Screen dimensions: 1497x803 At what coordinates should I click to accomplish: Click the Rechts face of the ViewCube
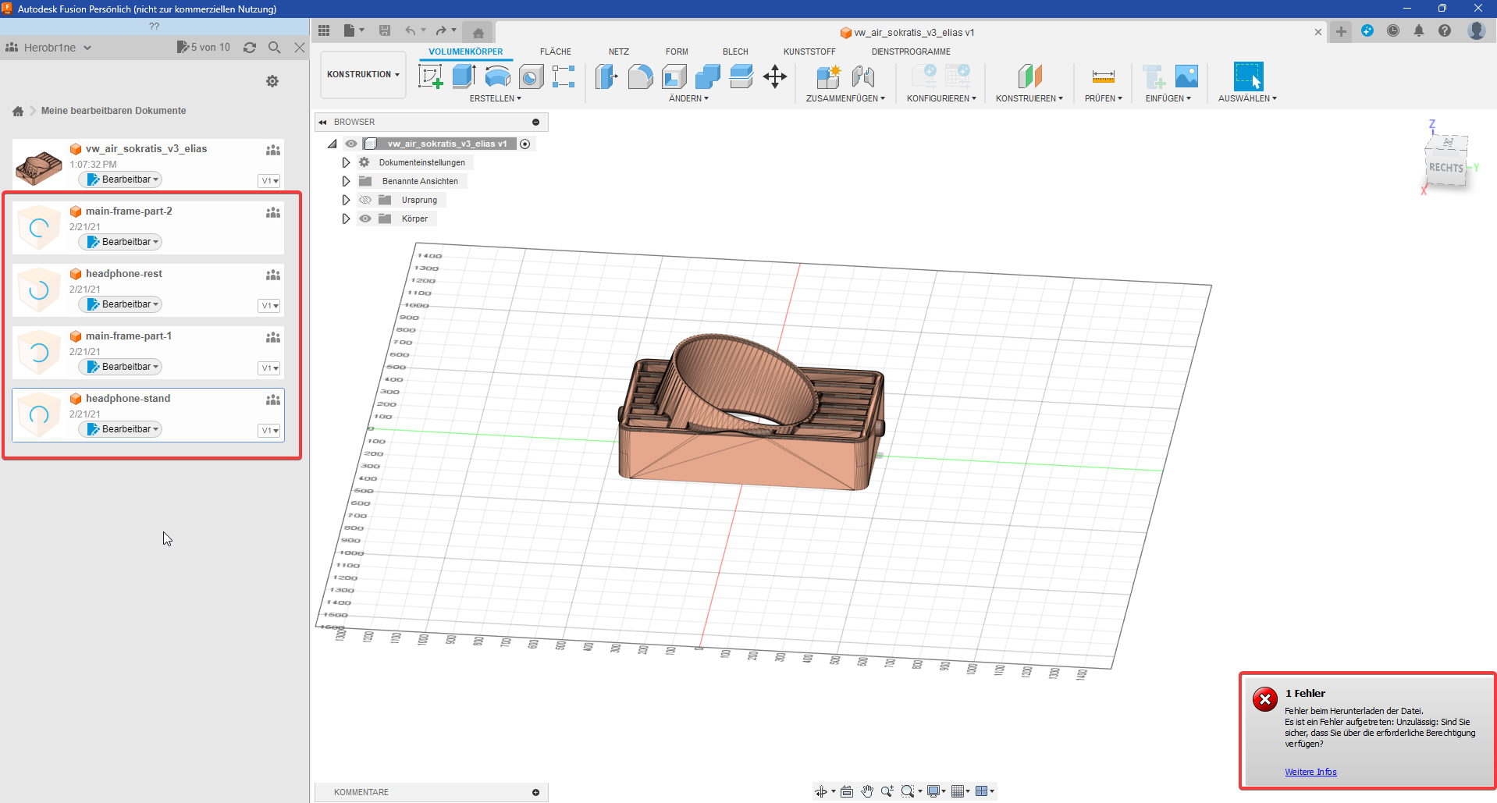pyautogui.click(x=1445, y=167)
